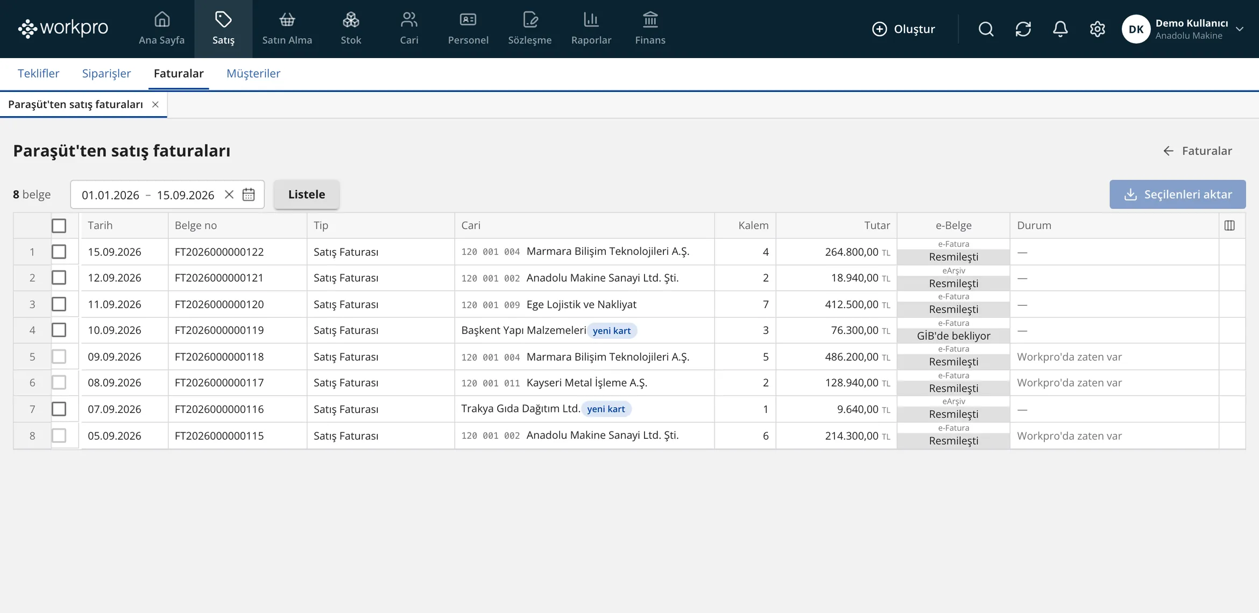
Task: Select the Faturalar tab
Action: (x=179, y=74)
